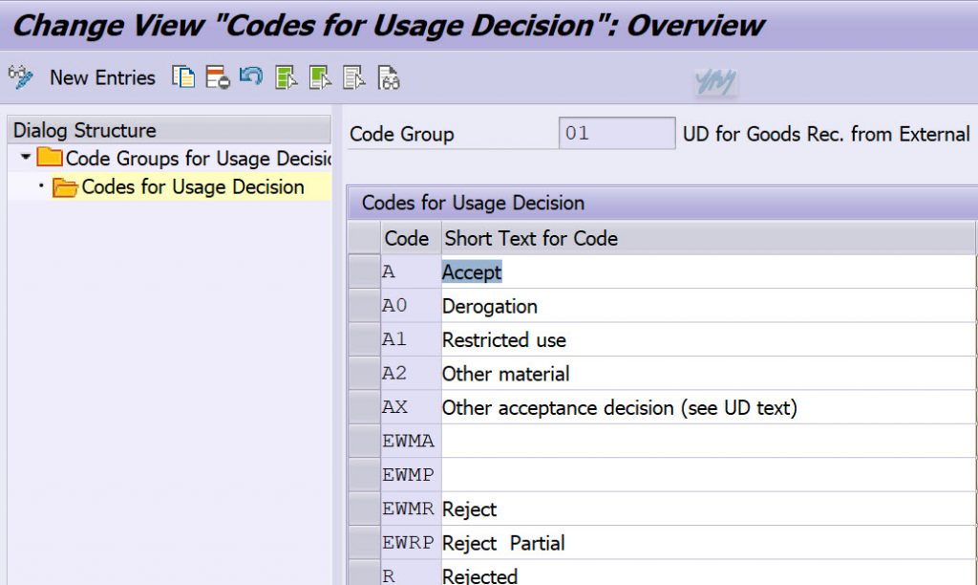Click code cell EWMA
Viewport: 978px width, 585px height.
411,441
